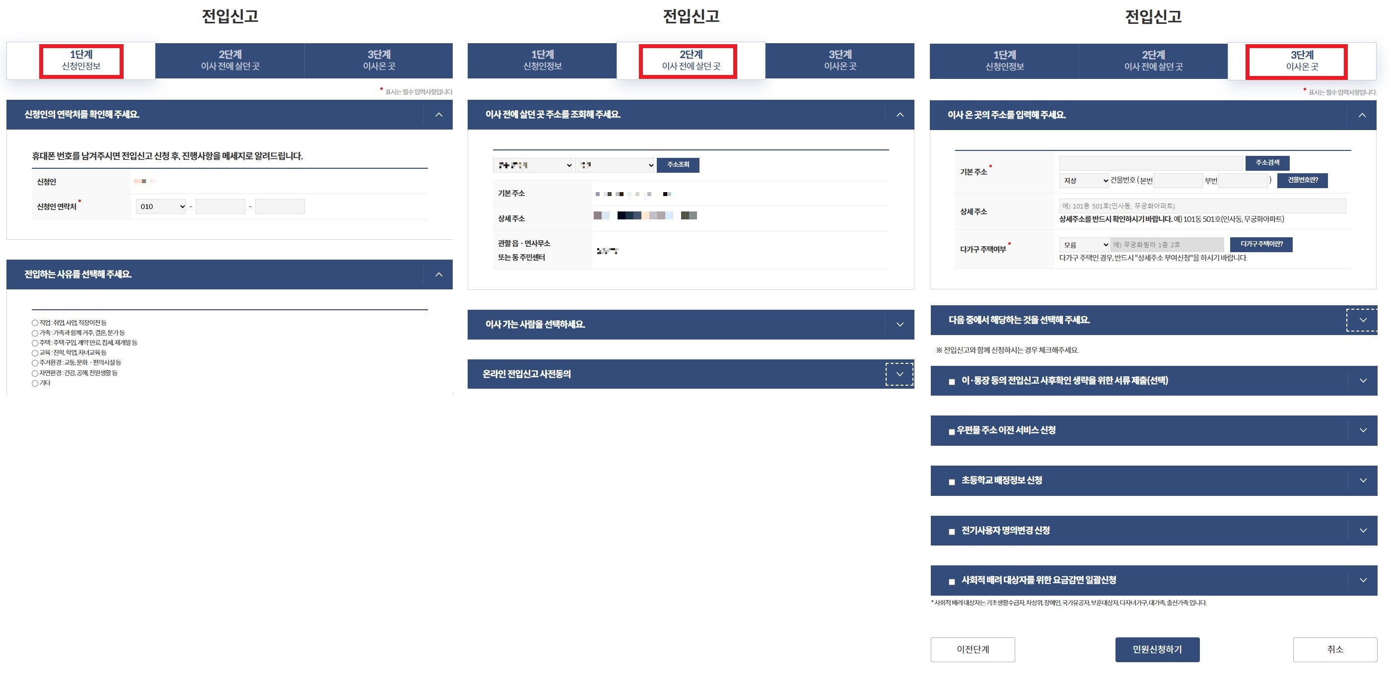
Task: Click the 건물번호란? help button
Action: [x=1302, y=181]
